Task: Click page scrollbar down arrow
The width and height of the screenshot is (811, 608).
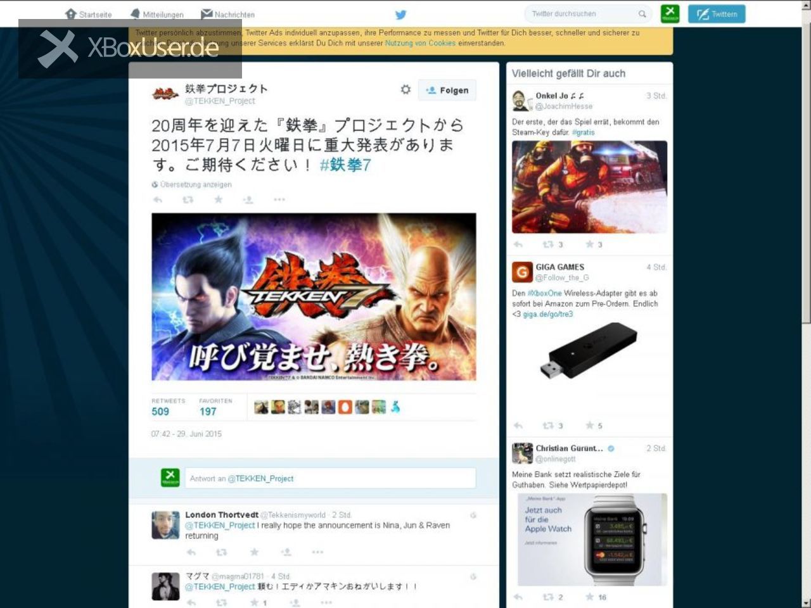Action: pos(805,602)
